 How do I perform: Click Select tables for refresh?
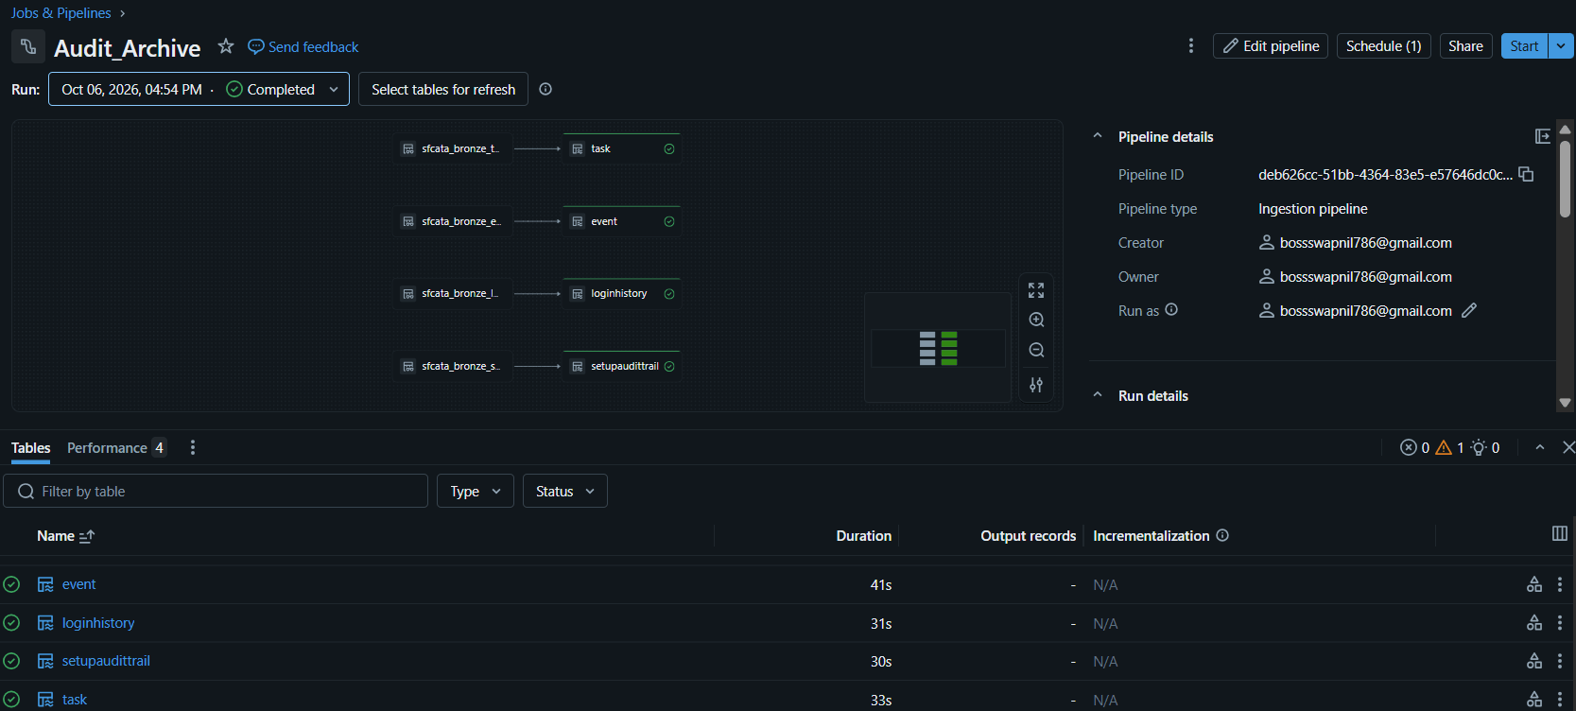pos(443,89)
